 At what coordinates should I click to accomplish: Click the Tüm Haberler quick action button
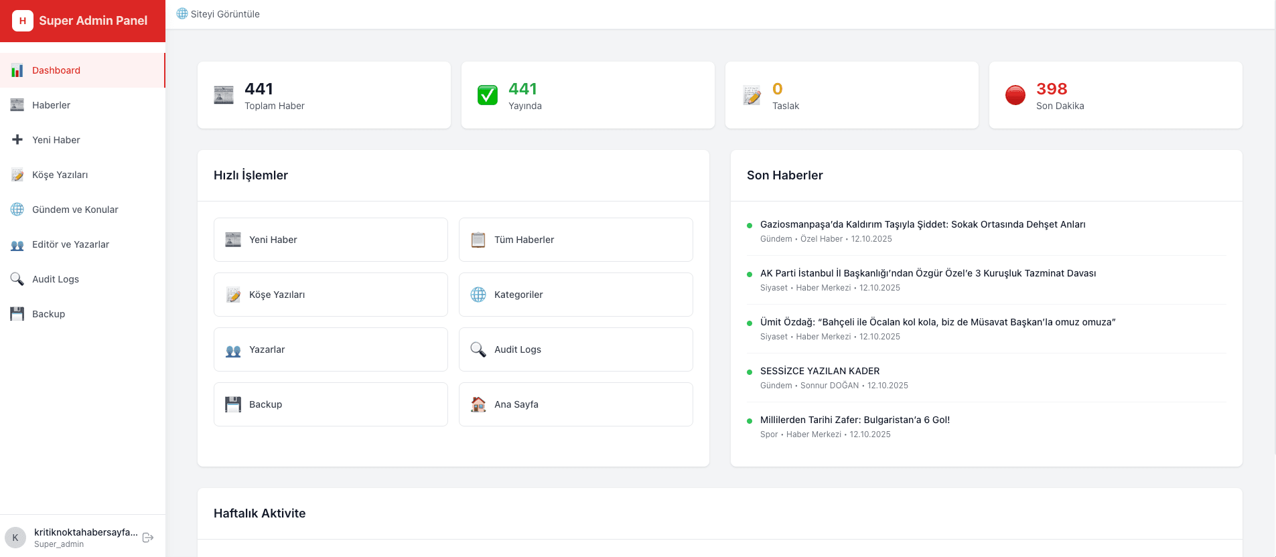[x=576, y=240]
